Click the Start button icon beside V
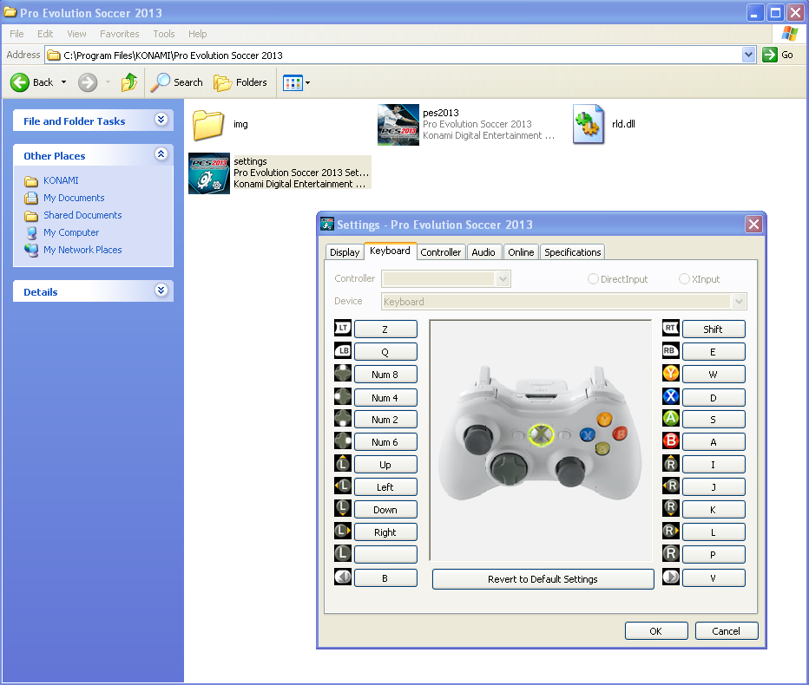Viewport: 809px width, 685px height. coord(671,577)
